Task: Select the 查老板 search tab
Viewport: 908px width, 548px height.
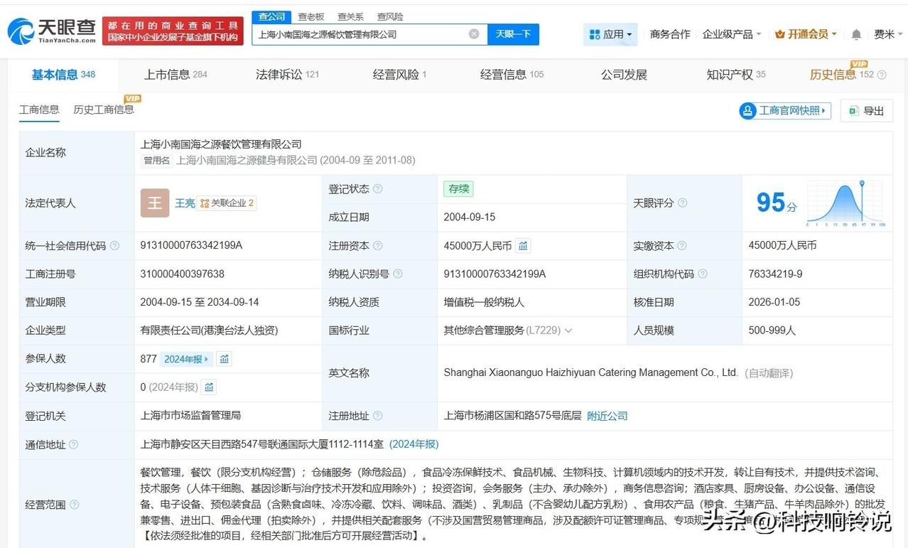Action: pyautogui.click(x=311, y=16)
